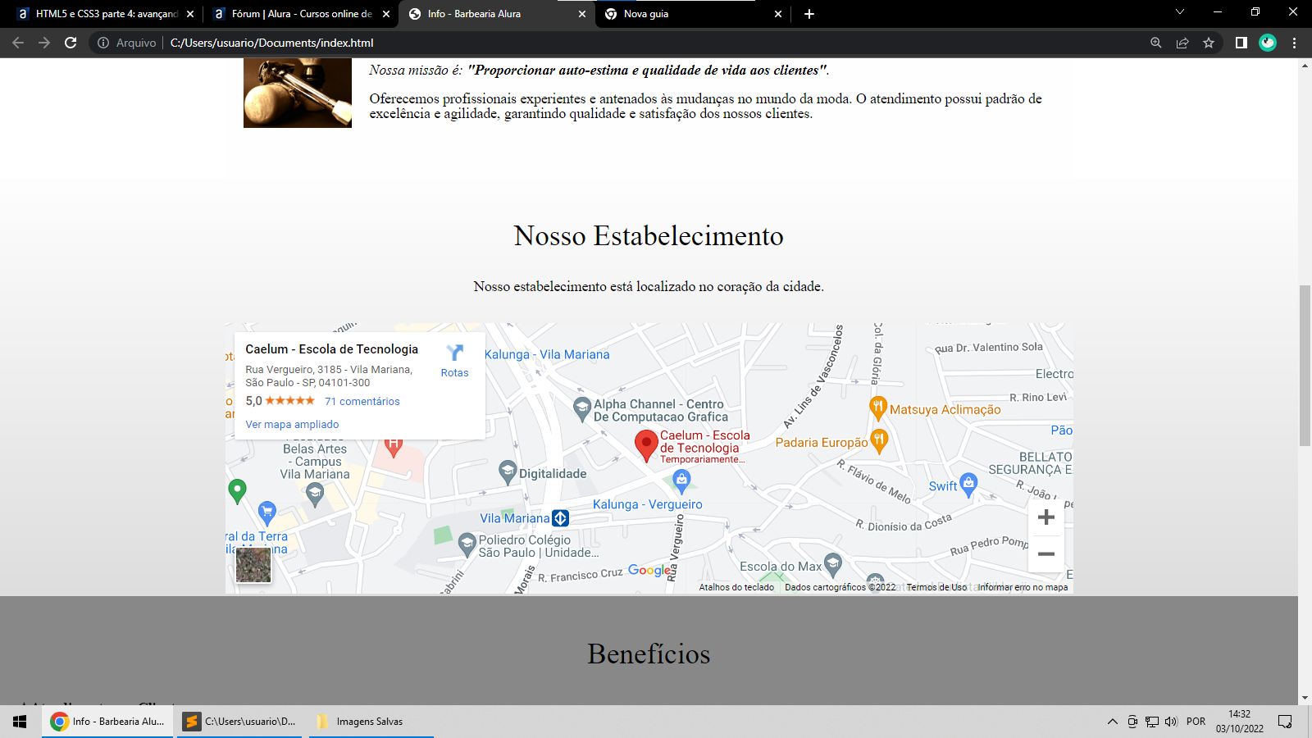Select Matsuya Aclimação restaurant marker
Image resolution: width=1312 pixels, height=738 pixels.
point(878,408)
